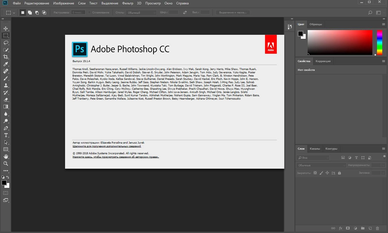Open the Стиль dropdown showing Обычный

click(141, 13)
